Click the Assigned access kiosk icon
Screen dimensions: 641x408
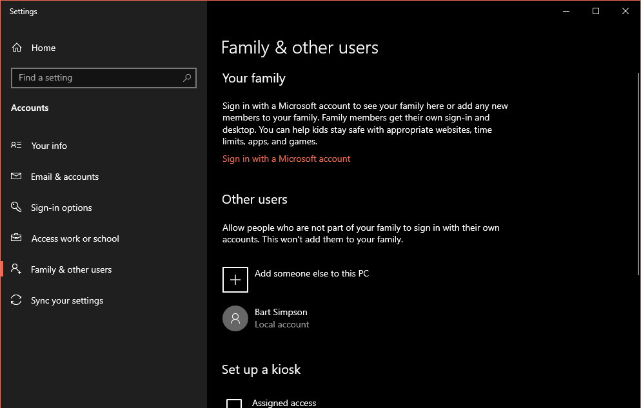(x=234, y=404)
